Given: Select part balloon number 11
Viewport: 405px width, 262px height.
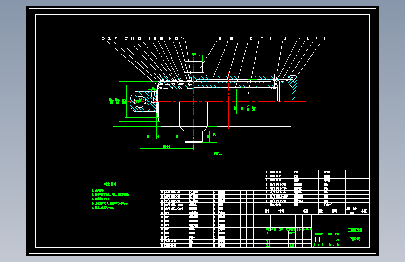Looking at the screenshot, I should [220, 38].
